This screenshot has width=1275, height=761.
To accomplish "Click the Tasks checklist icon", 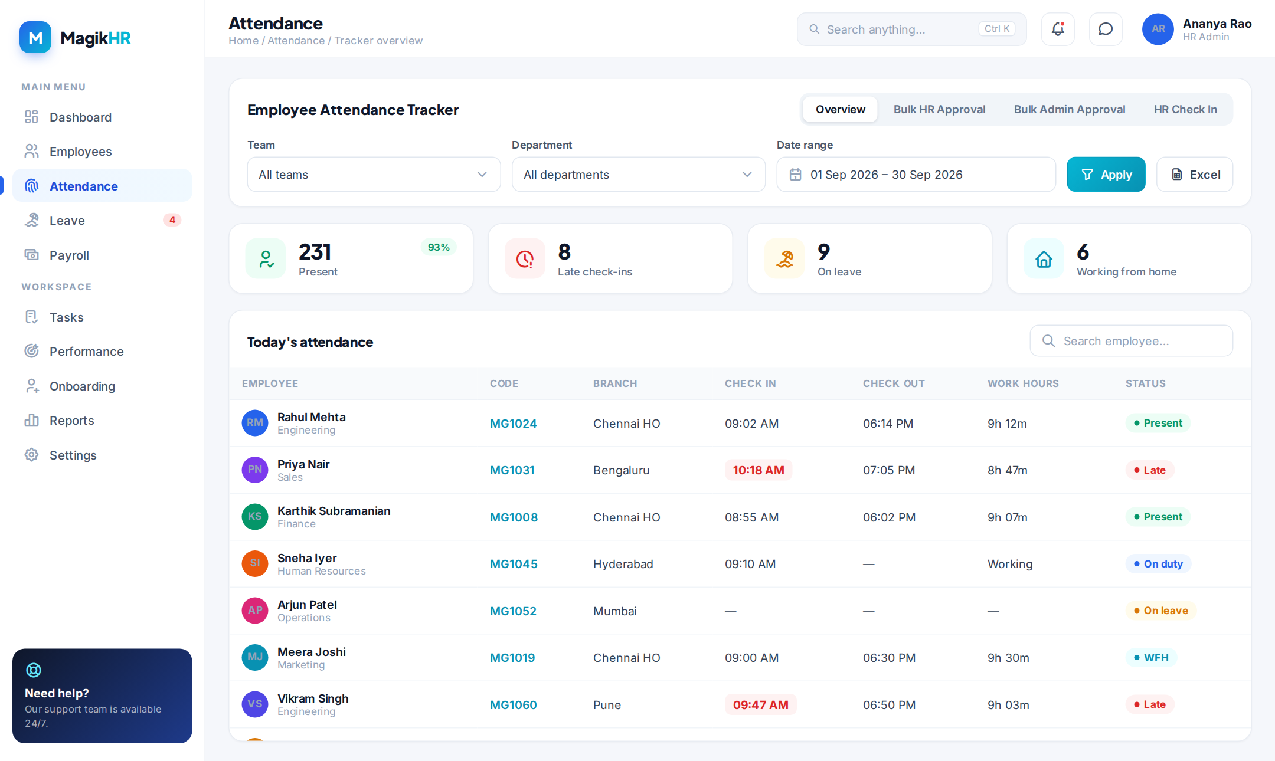I will [31, 317].
